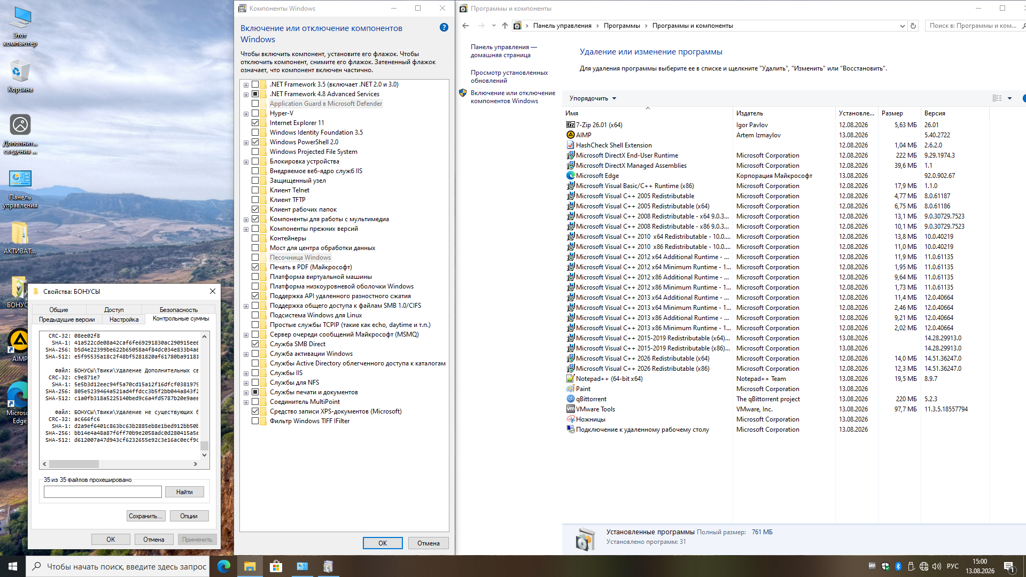Open Control Panel home page link
The height and width of the screenshot is (577, 1026).
point(504,51)
